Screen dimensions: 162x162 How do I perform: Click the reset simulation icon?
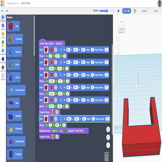[x=135, y=11]
